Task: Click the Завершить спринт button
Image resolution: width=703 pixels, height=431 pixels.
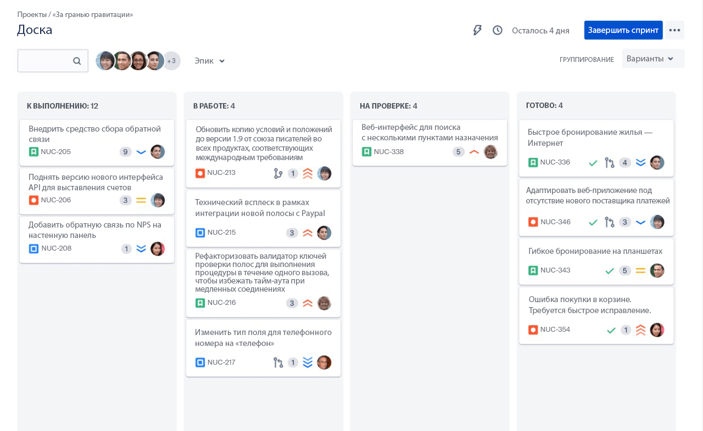Action: click(623, 30)
